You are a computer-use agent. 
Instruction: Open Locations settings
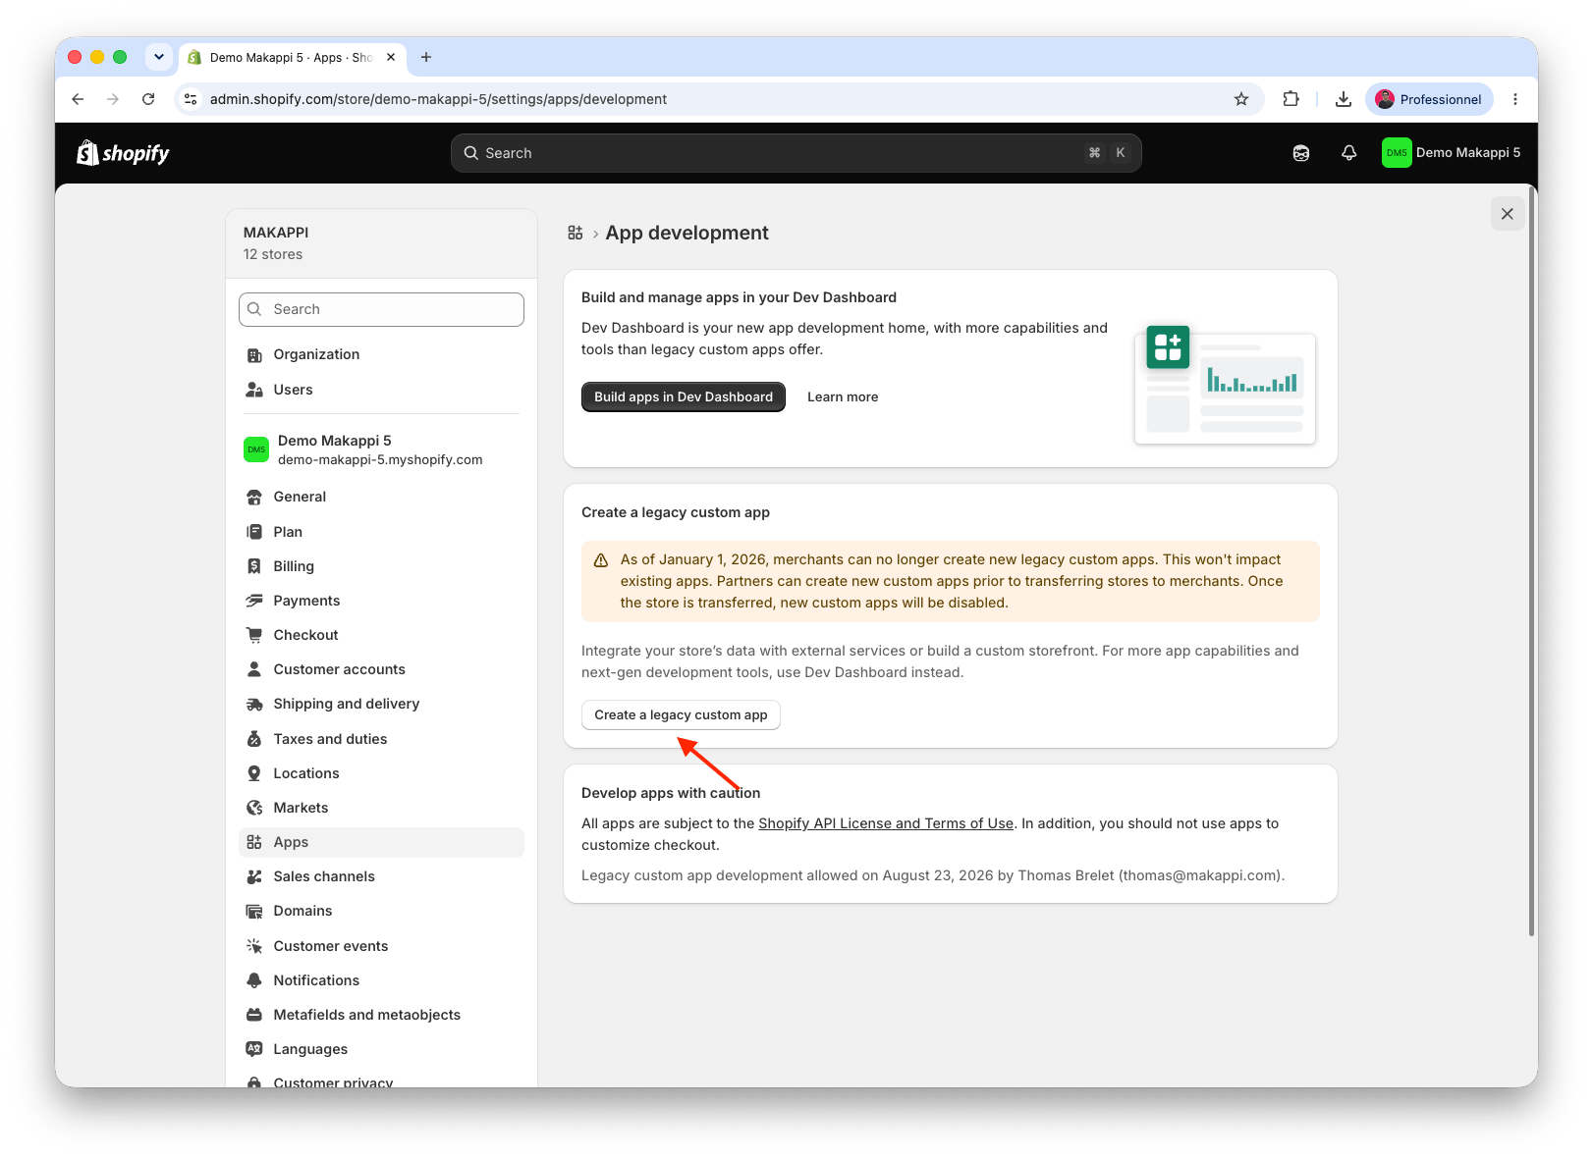coord(381,773)
